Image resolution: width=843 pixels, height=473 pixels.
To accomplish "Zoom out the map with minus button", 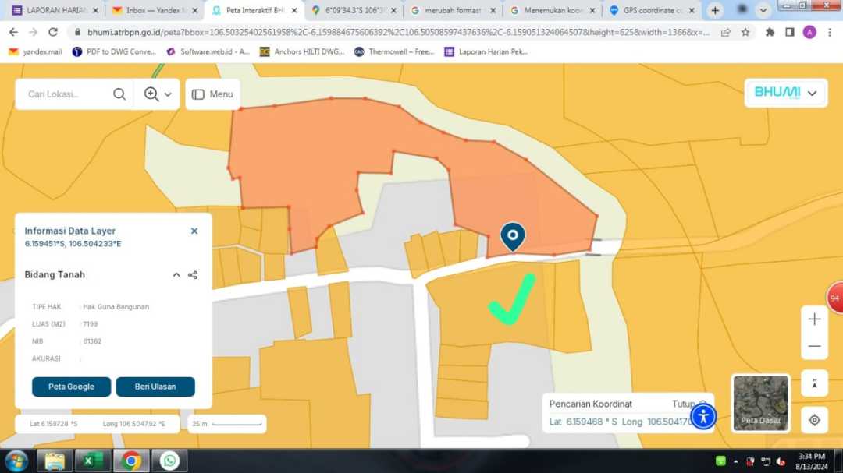I will click(814, 345).
